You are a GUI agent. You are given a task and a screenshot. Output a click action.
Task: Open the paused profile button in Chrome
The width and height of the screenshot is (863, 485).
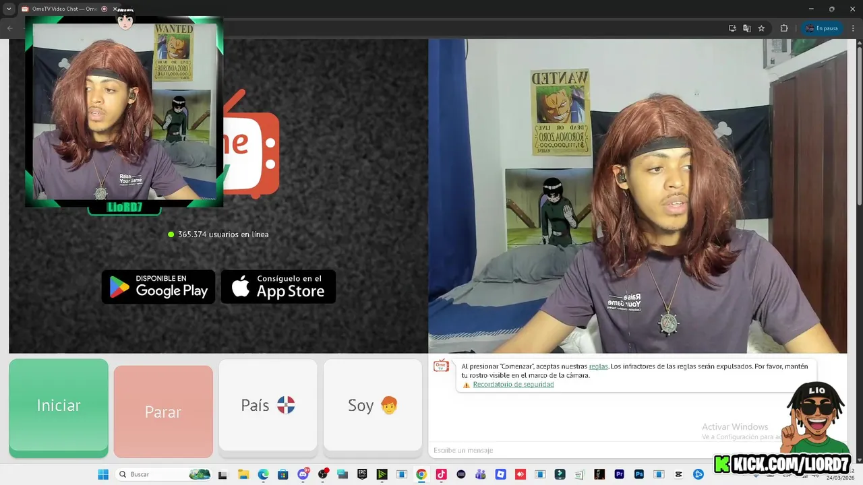pyautogui.click(x=822, y=28)
